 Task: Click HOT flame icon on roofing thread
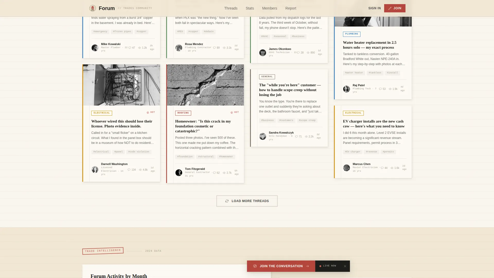232,112
